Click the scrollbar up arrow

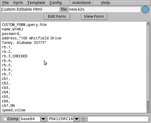click(x=148, y=24)
